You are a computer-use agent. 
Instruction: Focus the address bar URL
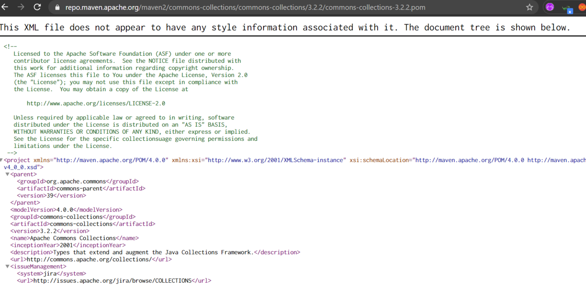(x=245, y=8)
